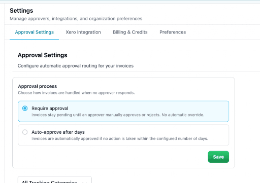Image resolution: width=260 pixels, height=183 pixels.
Task: Click the Approval Settings section heading
Action: click(x=43, y=55)
